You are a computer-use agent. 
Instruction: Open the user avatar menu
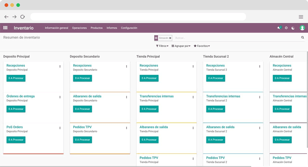[302, 28]
